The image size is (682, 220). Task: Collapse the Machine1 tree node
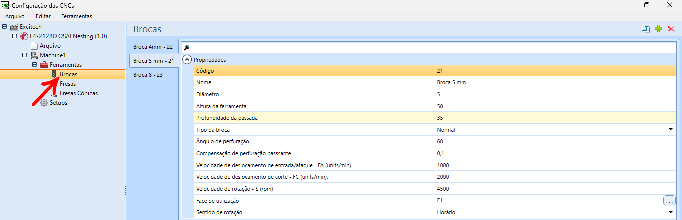pos(24,55)
